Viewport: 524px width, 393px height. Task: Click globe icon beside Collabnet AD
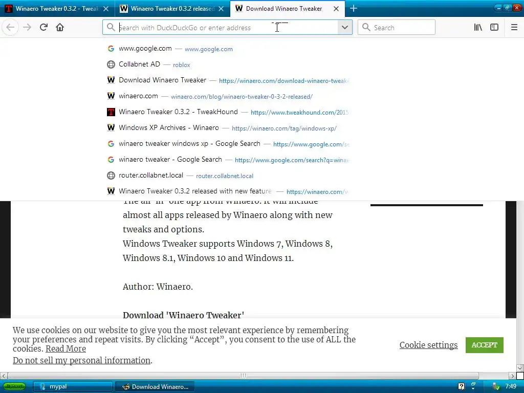point(111,64)
